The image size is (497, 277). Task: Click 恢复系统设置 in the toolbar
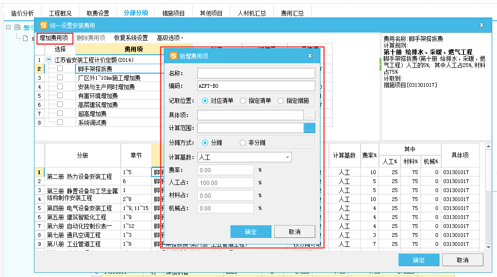(x=131, y=38)
